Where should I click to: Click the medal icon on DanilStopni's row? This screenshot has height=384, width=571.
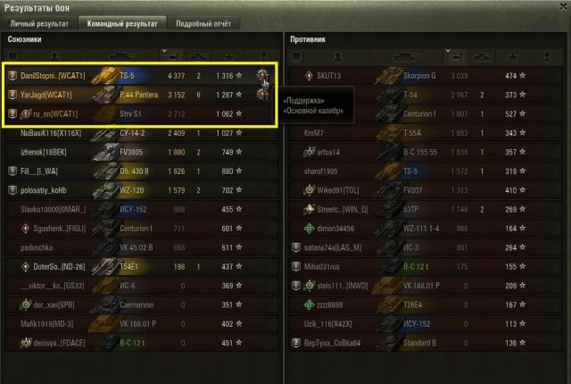261,76
